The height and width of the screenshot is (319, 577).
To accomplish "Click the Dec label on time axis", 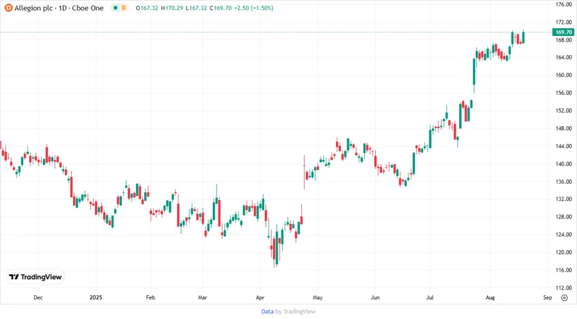I will point(38,298).
